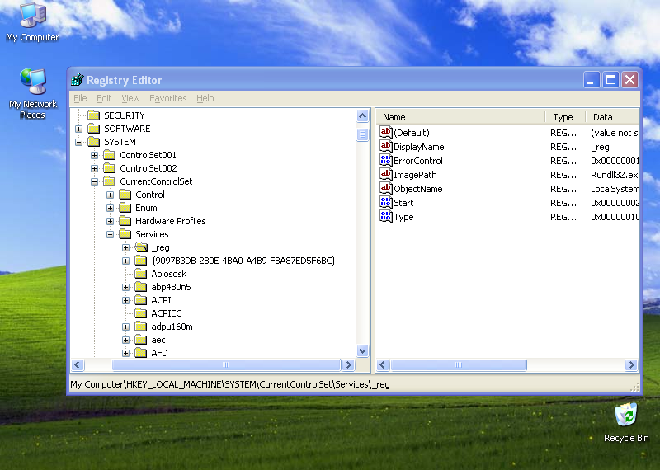Expand the adpu160m key
Screen dimensions: 660x470
(x=125, y=327)
